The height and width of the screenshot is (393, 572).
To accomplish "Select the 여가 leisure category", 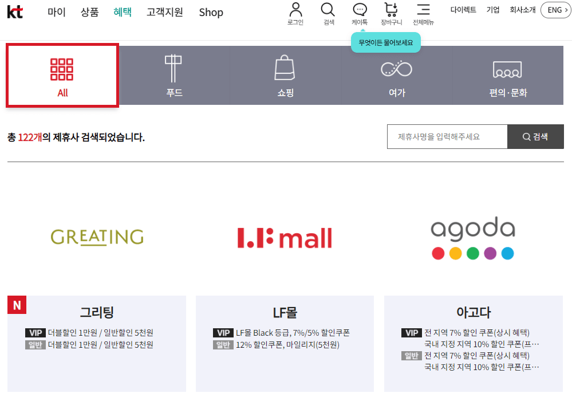I will coord(397,76).
